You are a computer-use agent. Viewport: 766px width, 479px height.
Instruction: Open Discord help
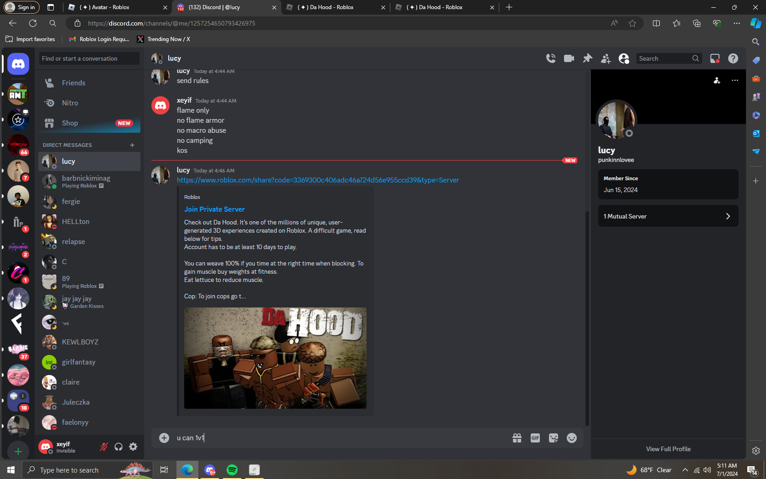coord(733,58)
